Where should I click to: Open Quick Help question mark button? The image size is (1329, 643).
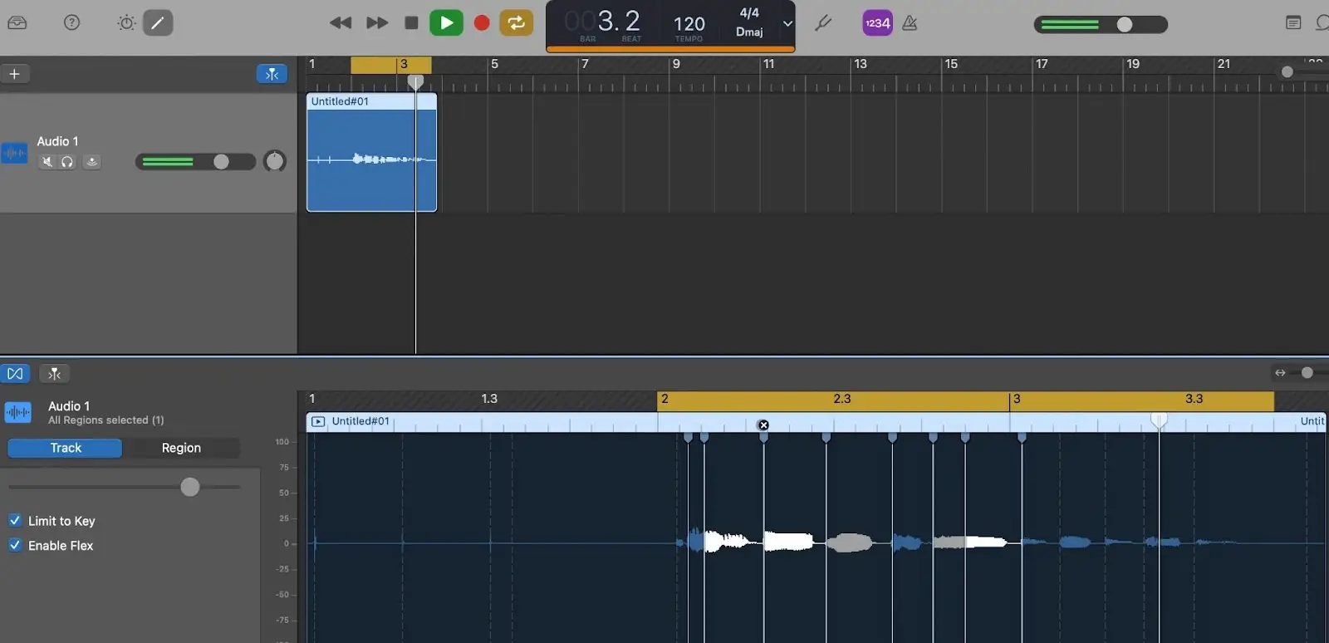72,22
